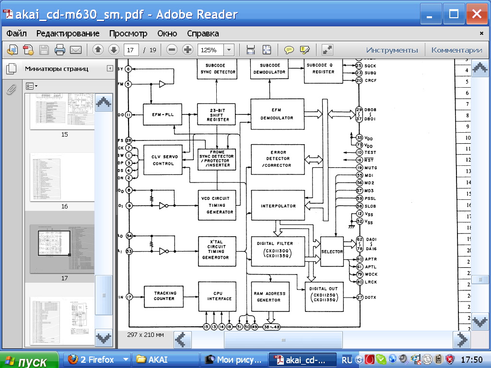Open thumbnail panel options dropdown
491x368 pixels.
(x=32, y=86)
